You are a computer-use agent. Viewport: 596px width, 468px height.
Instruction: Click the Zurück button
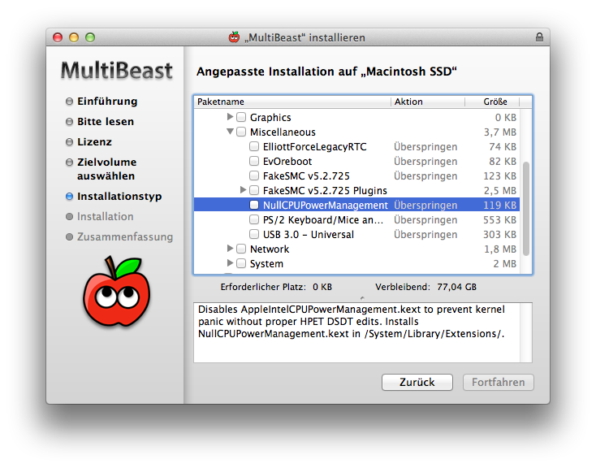[417, 382]
